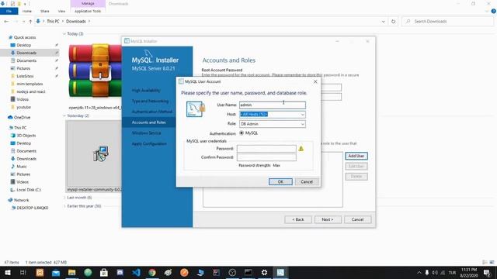Open Manage contextual tab in Explorer
The width and height of the screenshot is (497, 279).
(x=88, y=3)
